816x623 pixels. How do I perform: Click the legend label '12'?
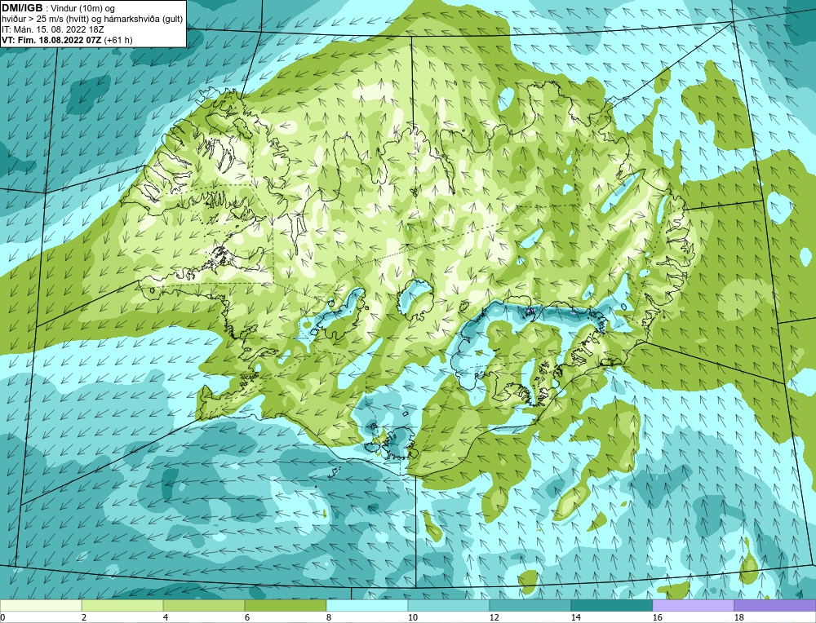point(494,617)
